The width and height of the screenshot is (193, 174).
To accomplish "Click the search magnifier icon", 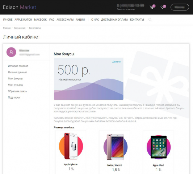I will (x=150, y=20).
